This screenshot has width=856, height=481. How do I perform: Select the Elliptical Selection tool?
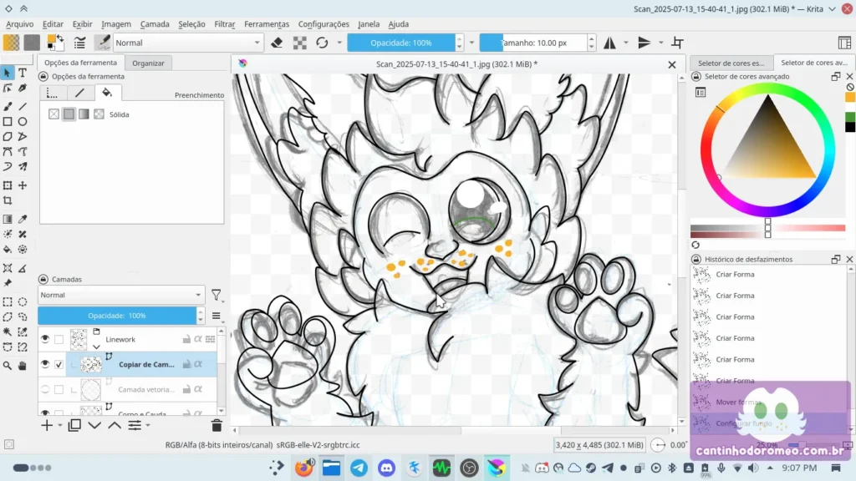click(23, 301)
